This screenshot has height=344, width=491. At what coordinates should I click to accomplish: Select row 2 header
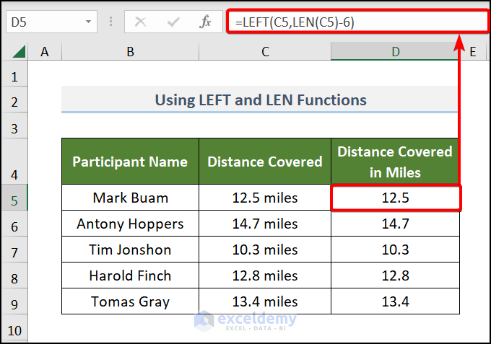click(15, 101)
